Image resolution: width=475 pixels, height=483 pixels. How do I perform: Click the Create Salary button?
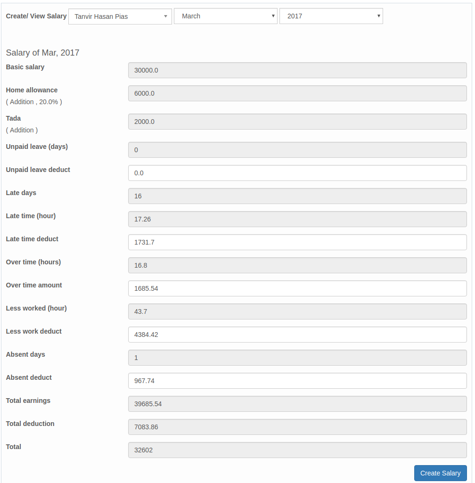(x=440, y=473)
